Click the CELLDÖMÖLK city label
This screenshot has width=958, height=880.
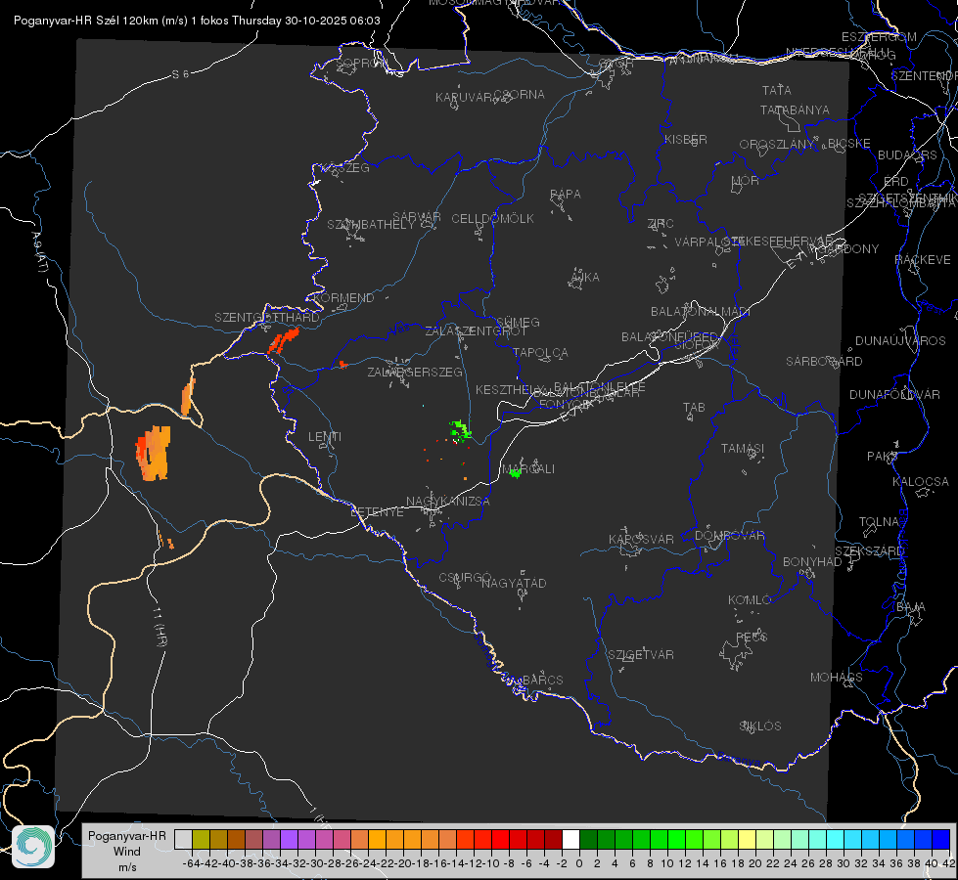pyautogui.click(x=493, y=219)
